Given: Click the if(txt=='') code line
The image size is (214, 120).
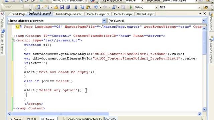Looking at the screenshot, I should click(35, 63).
